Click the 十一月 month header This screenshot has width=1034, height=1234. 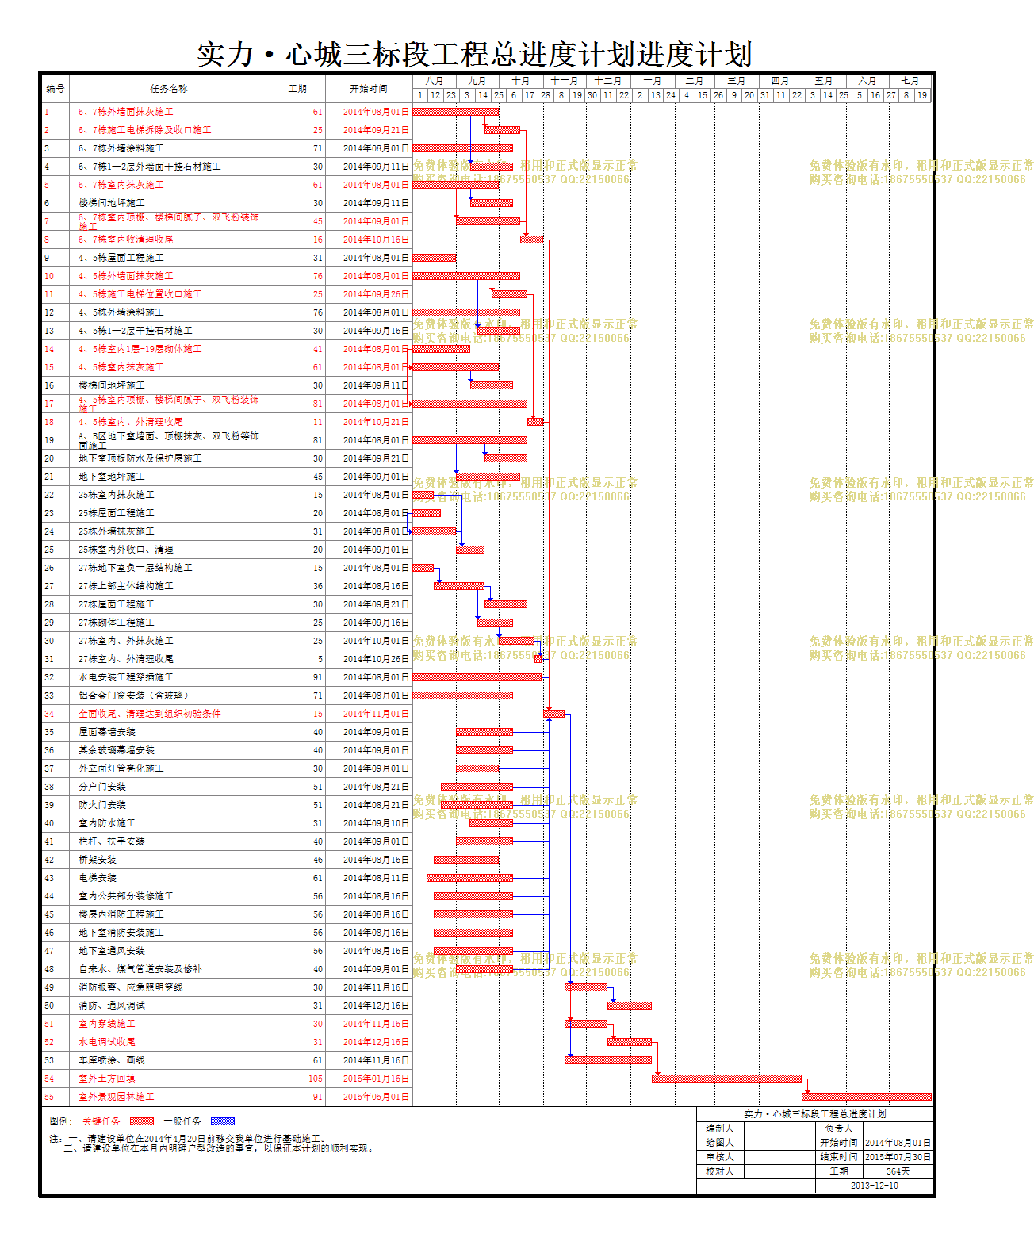click(565, 81)
